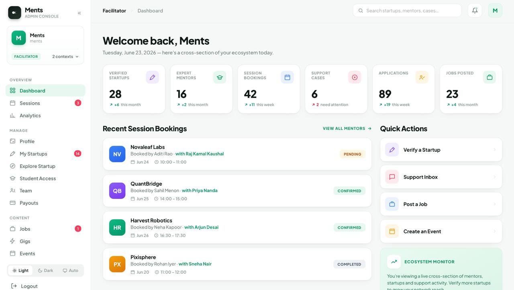Collapse the sidebar with the double chevron

coord(79,13)
